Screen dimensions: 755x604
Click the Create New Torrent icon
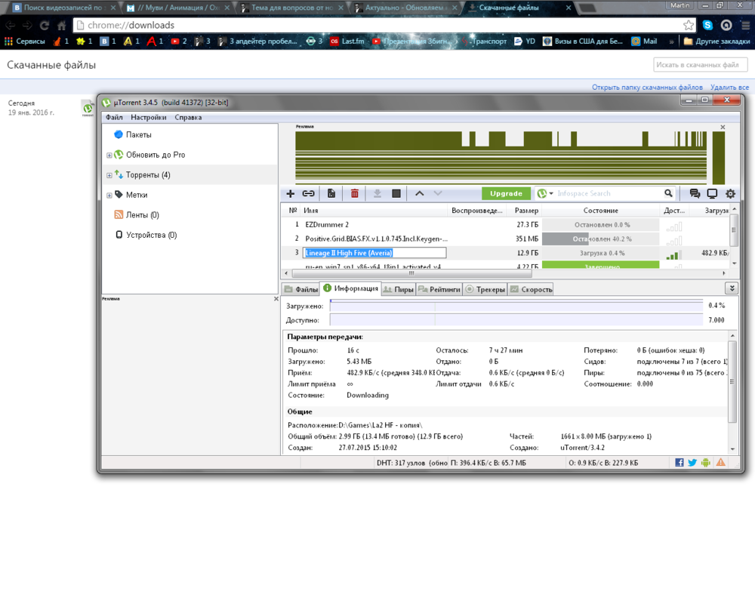pos(331,194)
